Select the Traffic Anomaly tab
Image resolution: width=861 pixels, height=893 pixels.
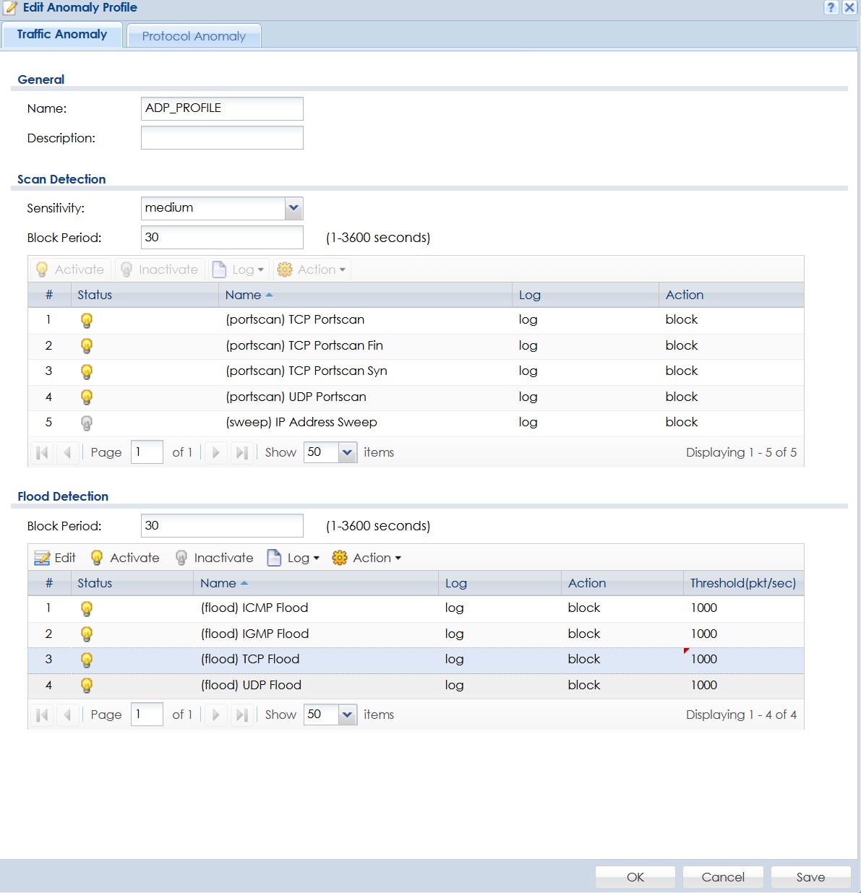[x=62, y=35]
